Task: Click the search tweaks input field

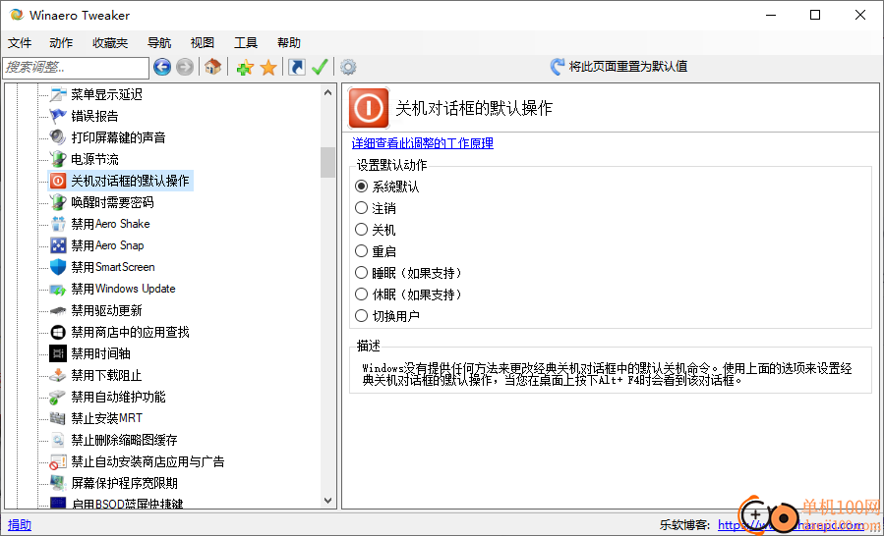Action: (76, 68)
